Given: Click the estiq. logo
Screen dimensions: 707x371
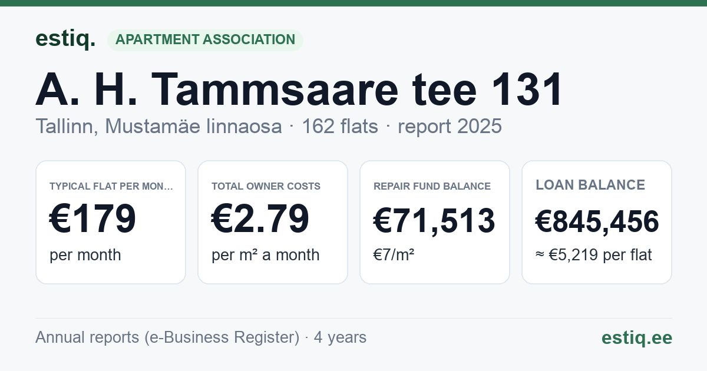Looking at the screenshot, I should pos(65,39).
